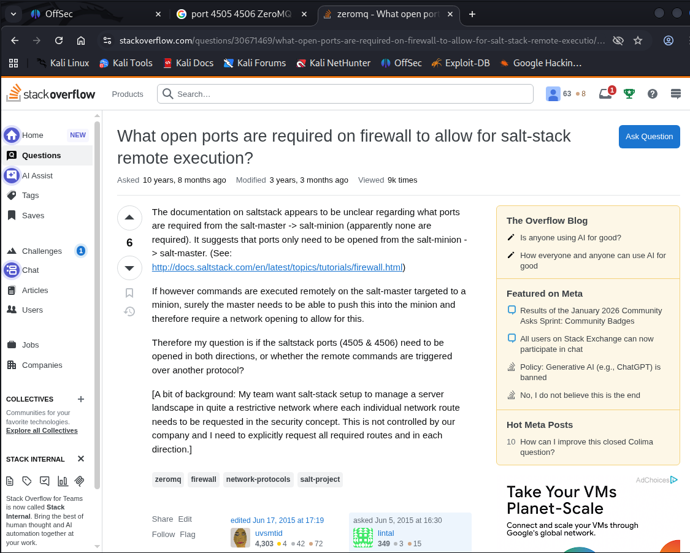The width and height of the screenshot is (690, 553).
Task: Open the Stack Exchange sites menu icon
Action: (x=676, y=94)
